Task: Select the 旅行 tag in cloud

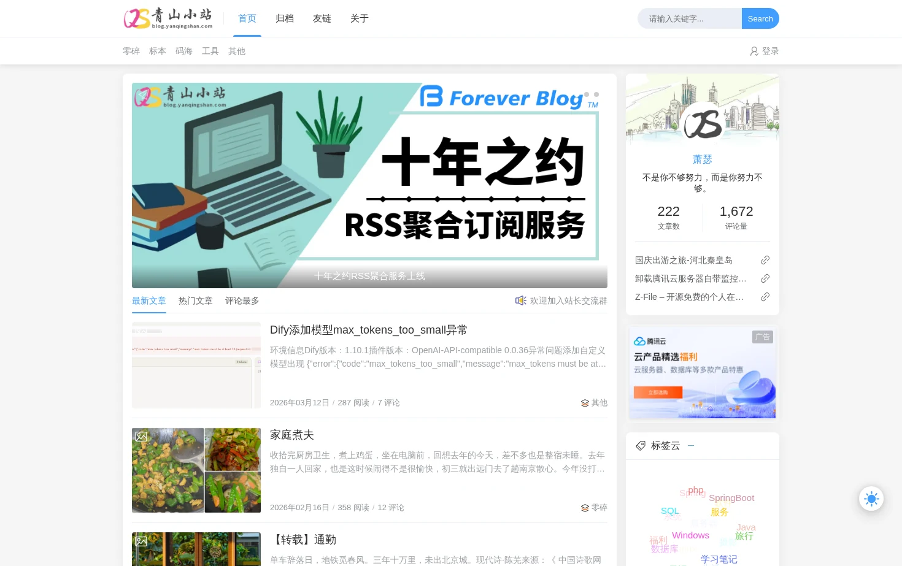Action: [x=744, y=536]
